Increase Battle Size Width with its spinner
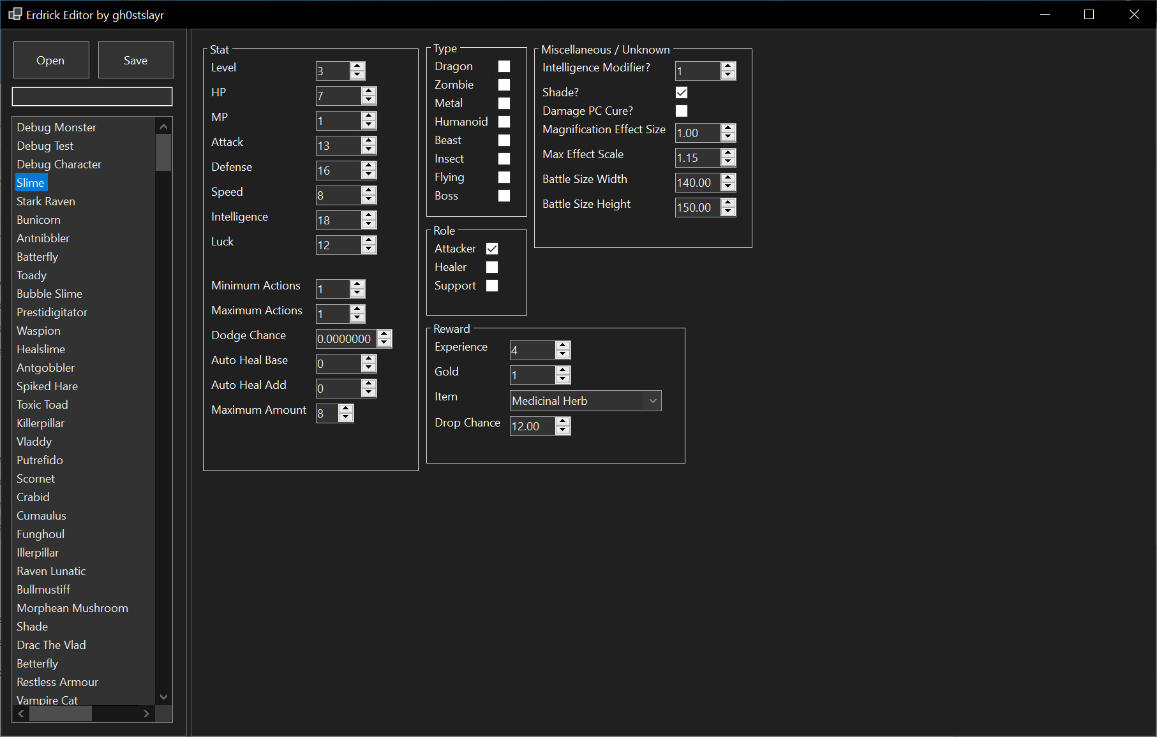Viewport: 1157px width, 737px height. click(728, 179)
